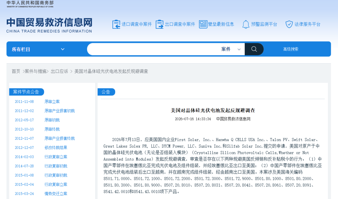Open 行政复审初裁 notice dated 2015-01-08
338x199 pixels.
[56, 175]
